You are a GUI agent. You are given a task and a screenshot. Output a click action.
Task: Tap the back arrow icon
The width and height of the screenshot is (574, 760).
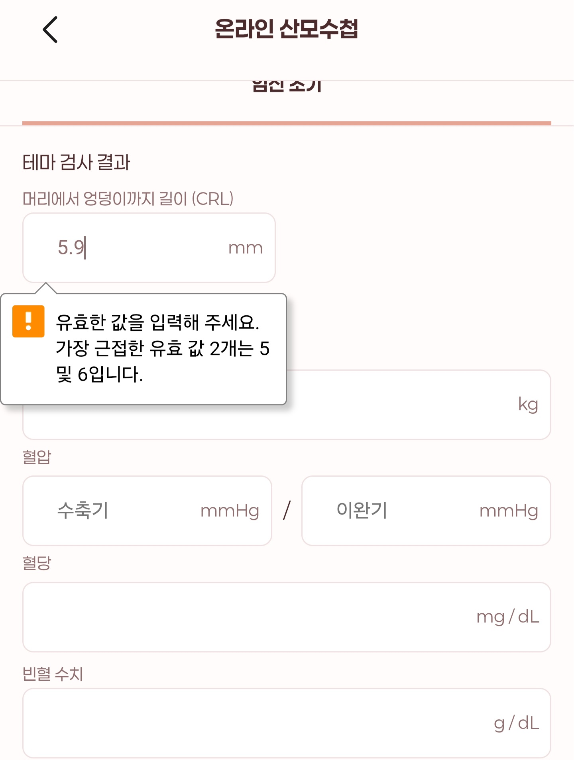(50, 29)
